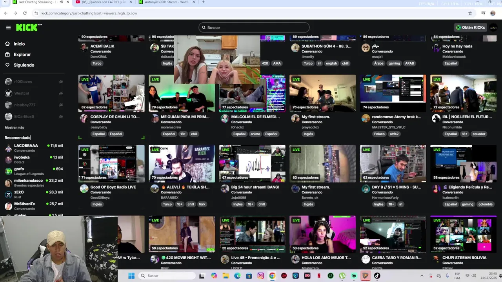502x282 pixels.
Task: Open COSPLAY DE CHUN LI stream thumbnail
Action: [x=111, y=93]
